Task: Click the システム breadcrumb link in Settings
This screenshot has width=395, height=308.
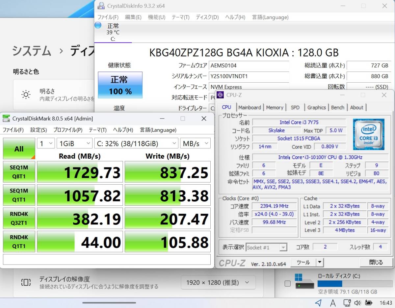Action: tap(32, 51)
